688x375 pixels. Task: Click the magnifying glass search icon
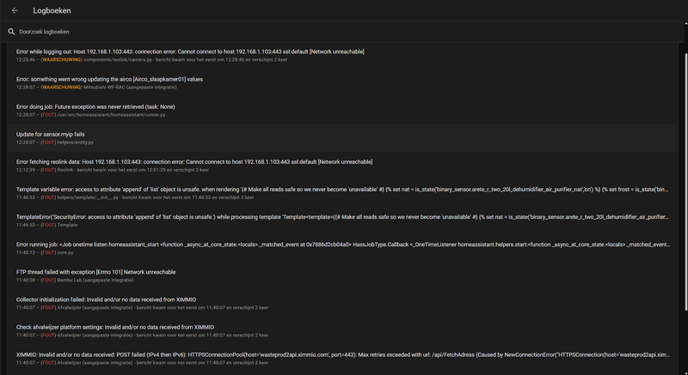pos(12,32)
